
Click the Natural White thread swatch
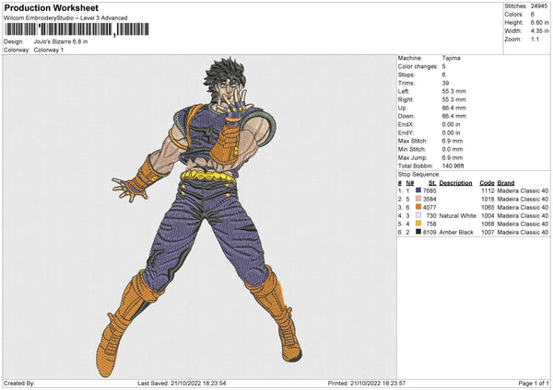[418, 215]
